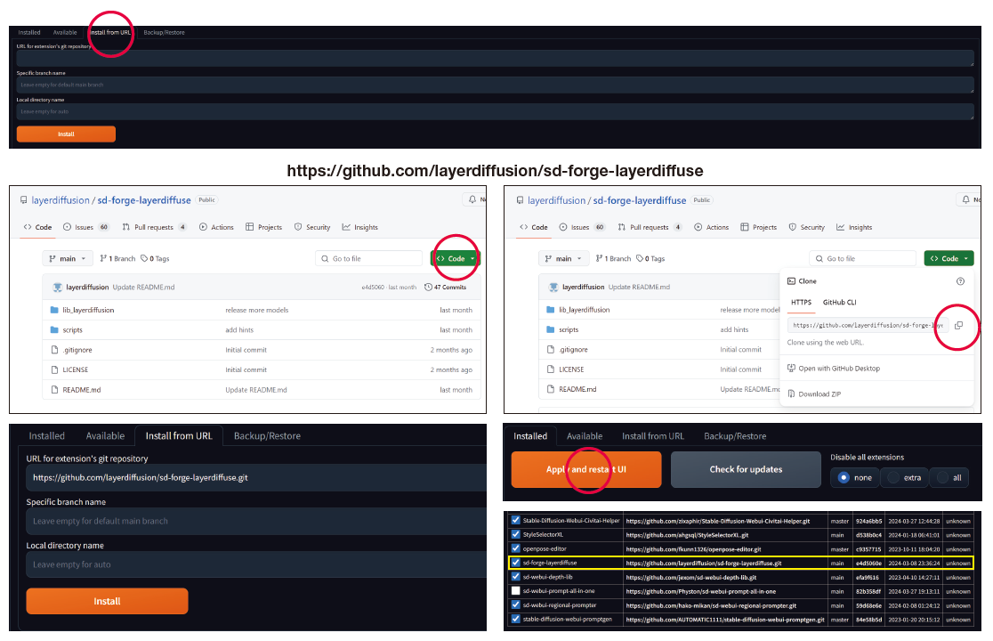
Task: Click lib_layerdiffusion folder icon in GitHub screenshot without Clone popup
Action: tap(54, 310)
